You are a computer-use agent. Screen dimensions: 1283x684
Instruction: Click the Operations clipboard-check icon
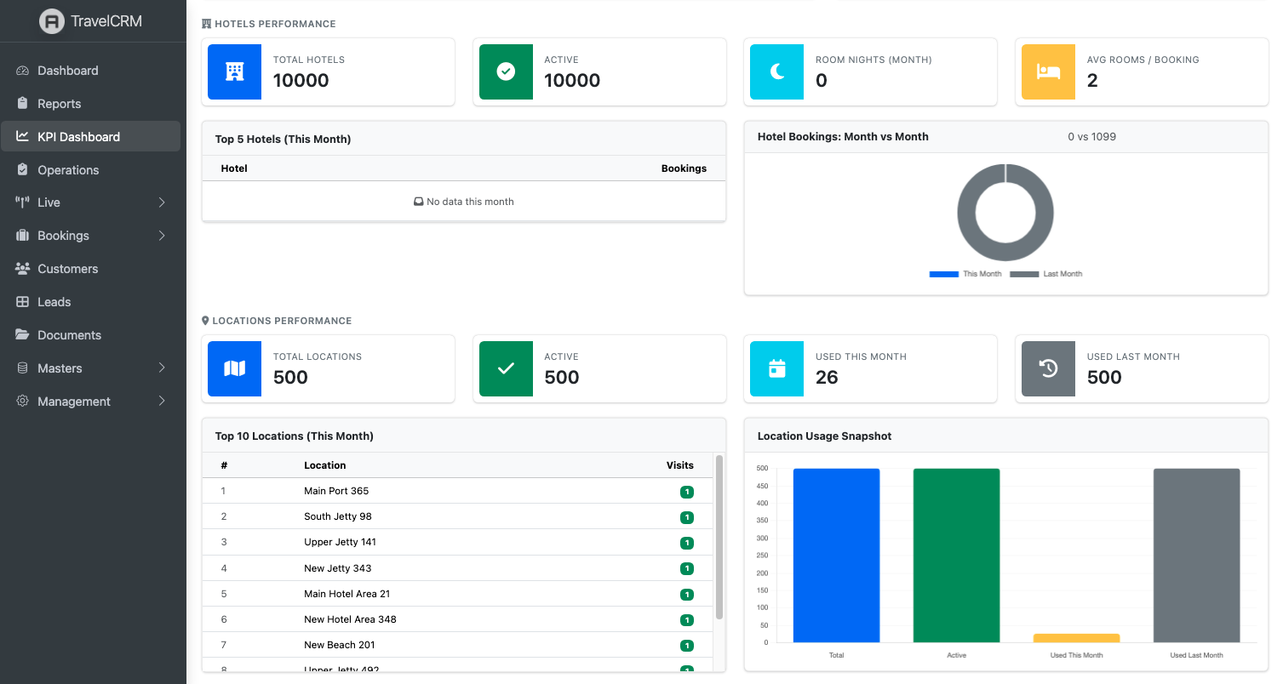pos(23,170)
